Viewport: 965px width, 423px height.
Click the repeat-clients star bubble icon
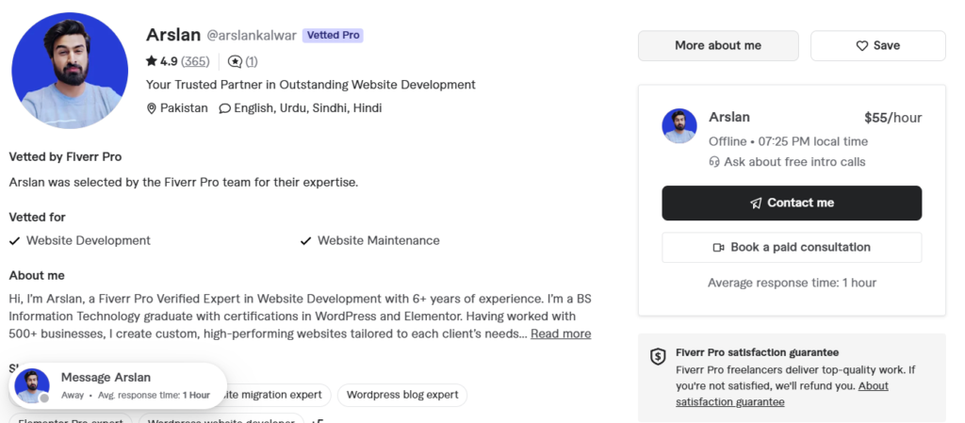pyautogui.click(x=235, y=61)
